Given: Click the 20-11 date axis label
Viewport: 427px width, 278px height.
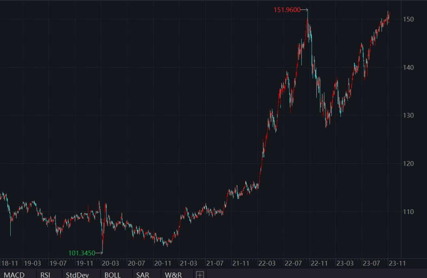Looking at the screenshot, I should tap(162, 263).
